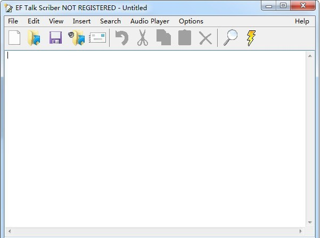Open the Options menu
This screenshot has height=238, width=321.
pos(191,21)
